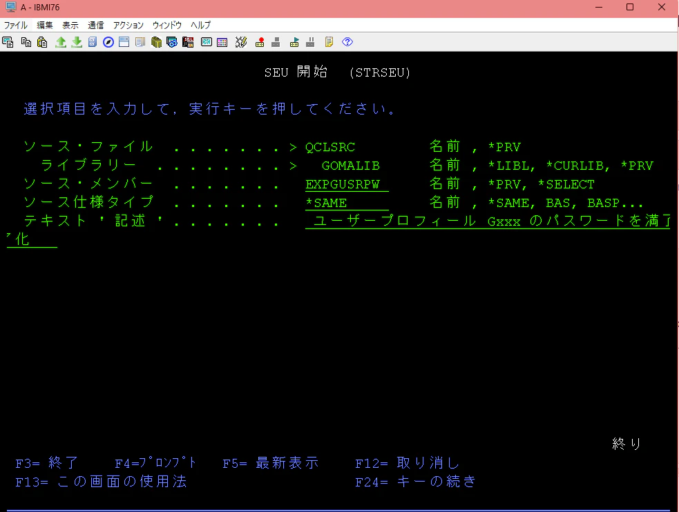This screenshot has height=512, width=679.
Task: Click the F13= この画面の使用法 label
Action: point(102,482)
